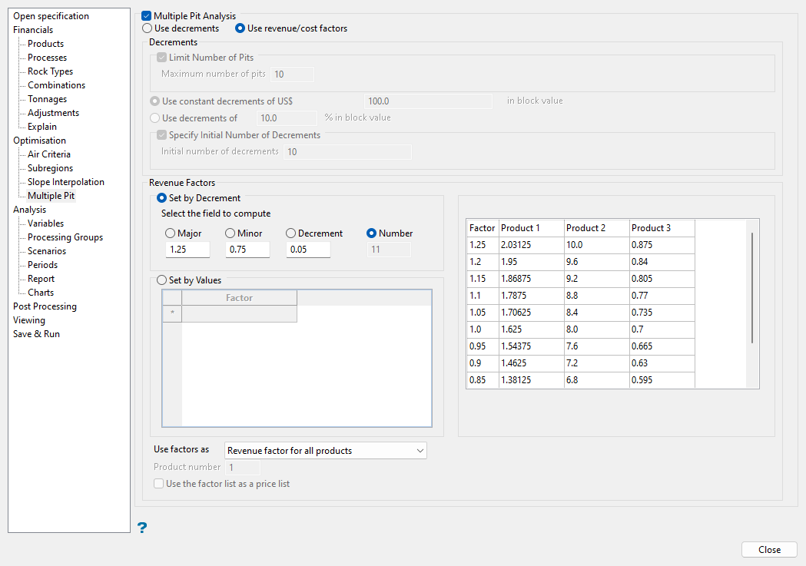
Task: Select the Use decrements radio button
Action: point(149,28)
